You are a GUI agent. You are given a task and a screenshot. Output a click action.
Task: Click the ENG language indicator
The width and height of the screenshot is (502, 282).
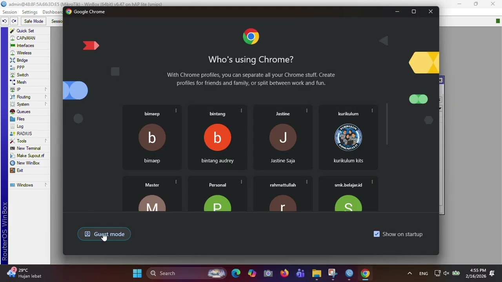(424, 273)
